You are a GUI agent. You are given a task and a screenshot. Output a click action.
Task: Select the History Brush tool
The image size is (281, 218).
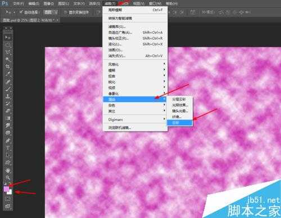pos(8,104)
